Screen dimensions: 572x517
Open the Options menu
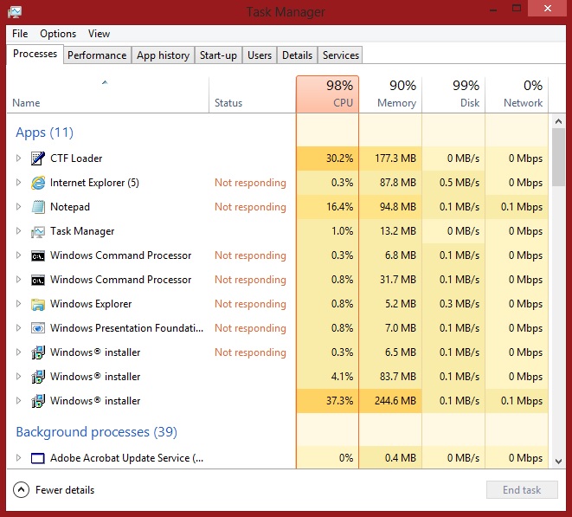pyautogui.click(x=58, y=34)
